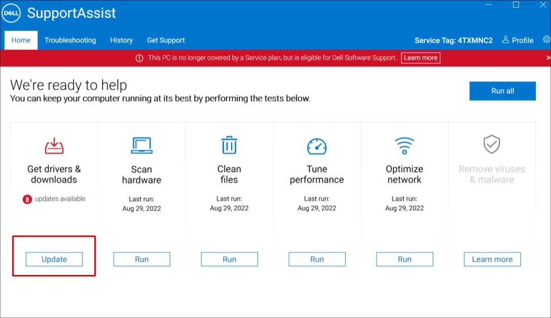
Task: Click Learn more in the red banner
Action: (x=420, y=58)
